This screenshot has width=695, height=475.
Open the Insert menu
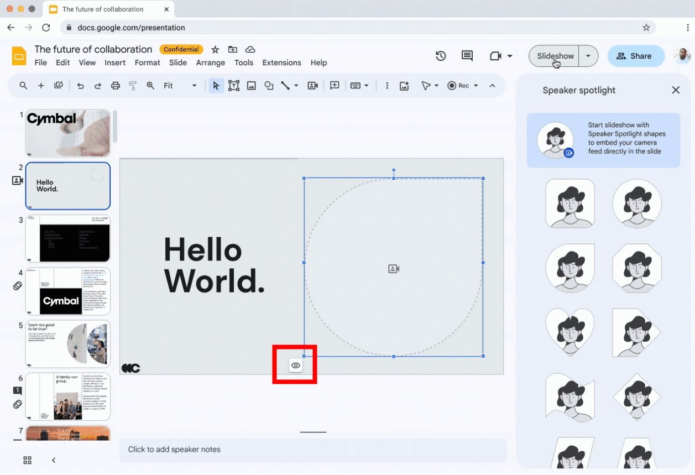point(115,62)
